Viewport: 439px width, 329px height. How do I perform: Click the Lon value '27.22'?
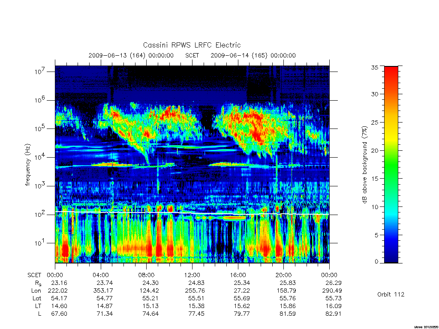pyautogui.click(x=242, y=291)
